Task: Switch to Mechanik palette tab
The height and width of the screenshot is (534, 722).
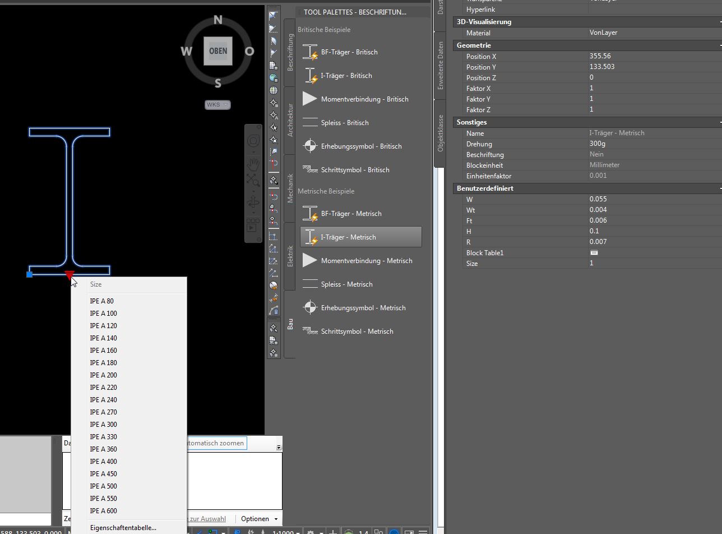Action: [x=290, y=188]
